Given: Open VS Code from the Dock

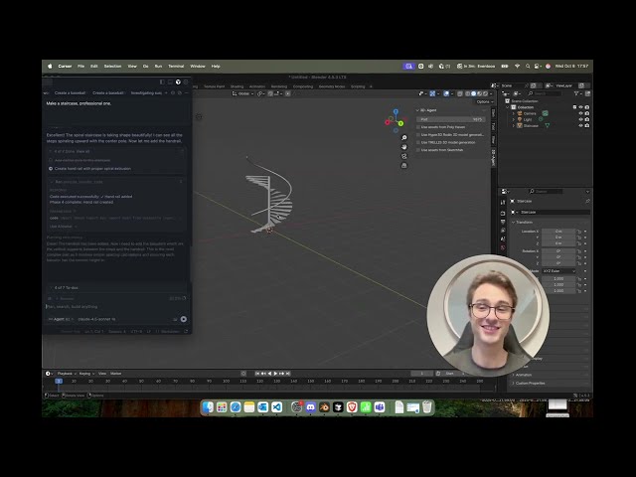Looking at the screenshot, I should pos(276,407).
